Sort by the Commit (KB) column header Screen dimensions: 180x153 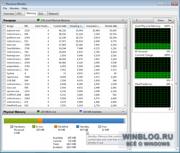(59, 26)
